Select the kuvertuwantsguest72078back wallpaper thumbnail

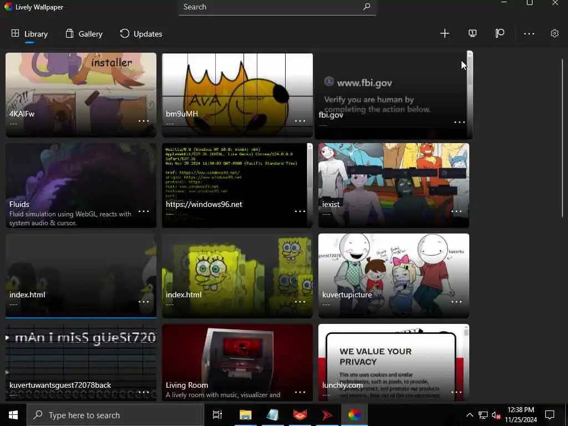click(81, 362)
